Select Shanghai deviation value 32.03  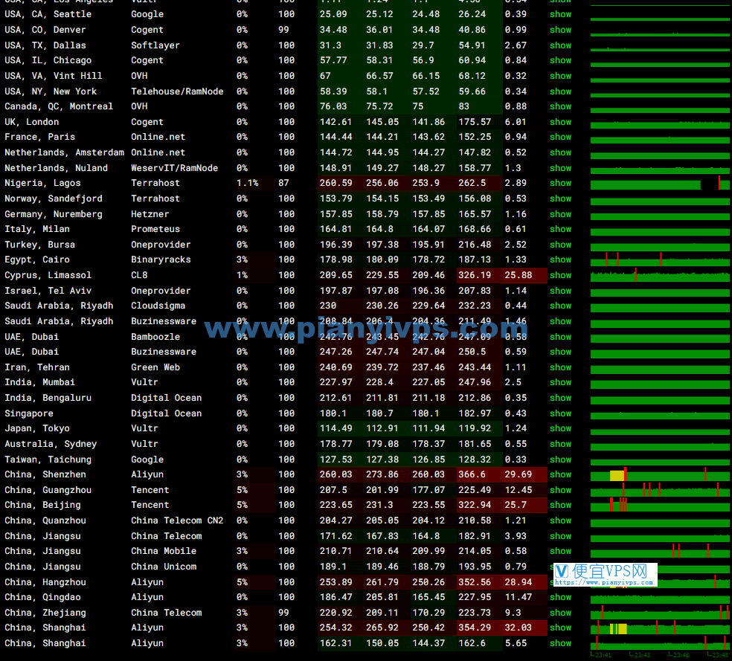tap(518, 628)
